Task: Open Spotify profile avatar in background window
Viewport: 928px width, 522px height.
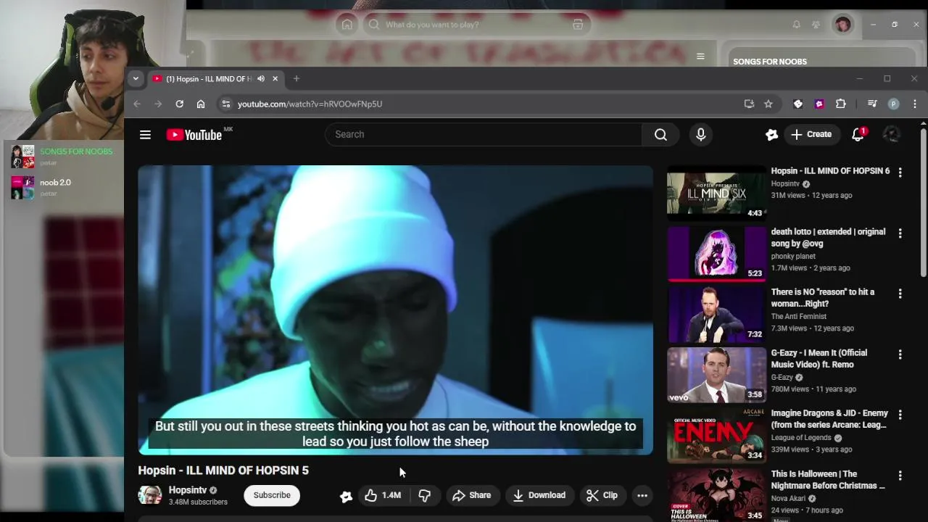Action: 842,25
